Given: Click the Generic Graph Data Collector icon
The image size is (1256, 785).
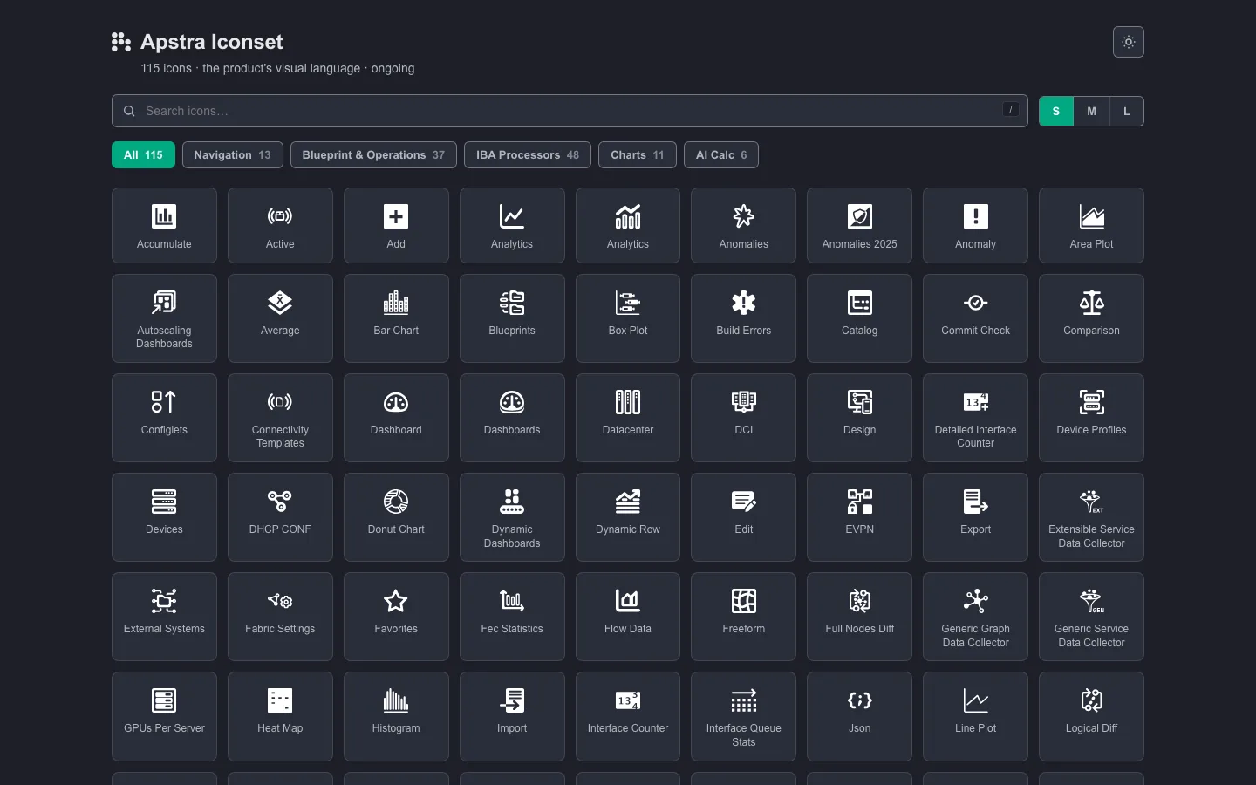Looking at the screenshot, I should [x=975, y=617].
